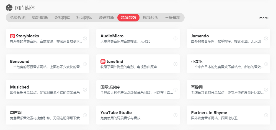The height and width of the screenshot is (130, 276).
Task: Click the red 荐 badge beside Storyblocks
Action: [12, 36]
